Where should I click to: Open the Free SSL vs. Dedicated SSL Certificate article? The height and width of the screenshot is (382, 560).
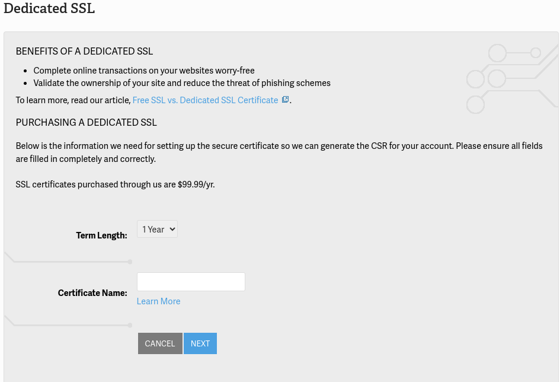tap(205, 100)
